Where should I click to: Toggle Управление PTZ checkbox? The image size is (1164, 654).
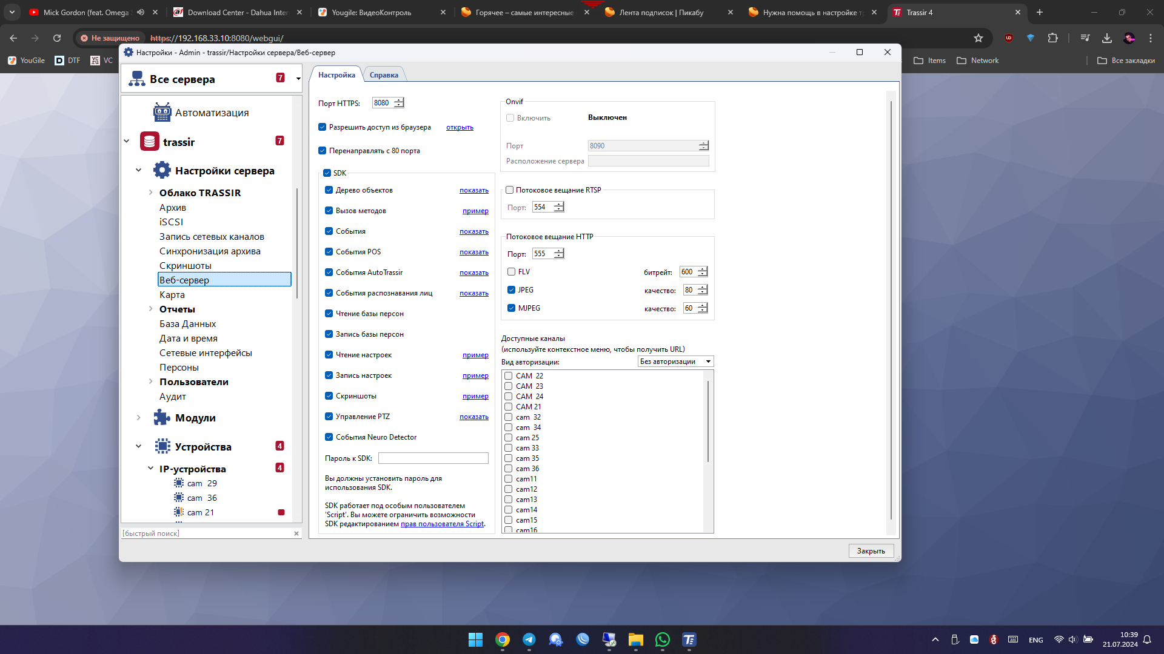pyautogui.click(x=329, y=417)
